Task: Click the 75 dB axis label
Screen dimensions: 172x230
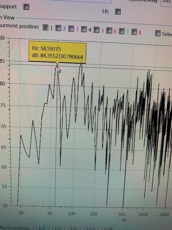Action: pyautogui.click(x=3, y=105)
